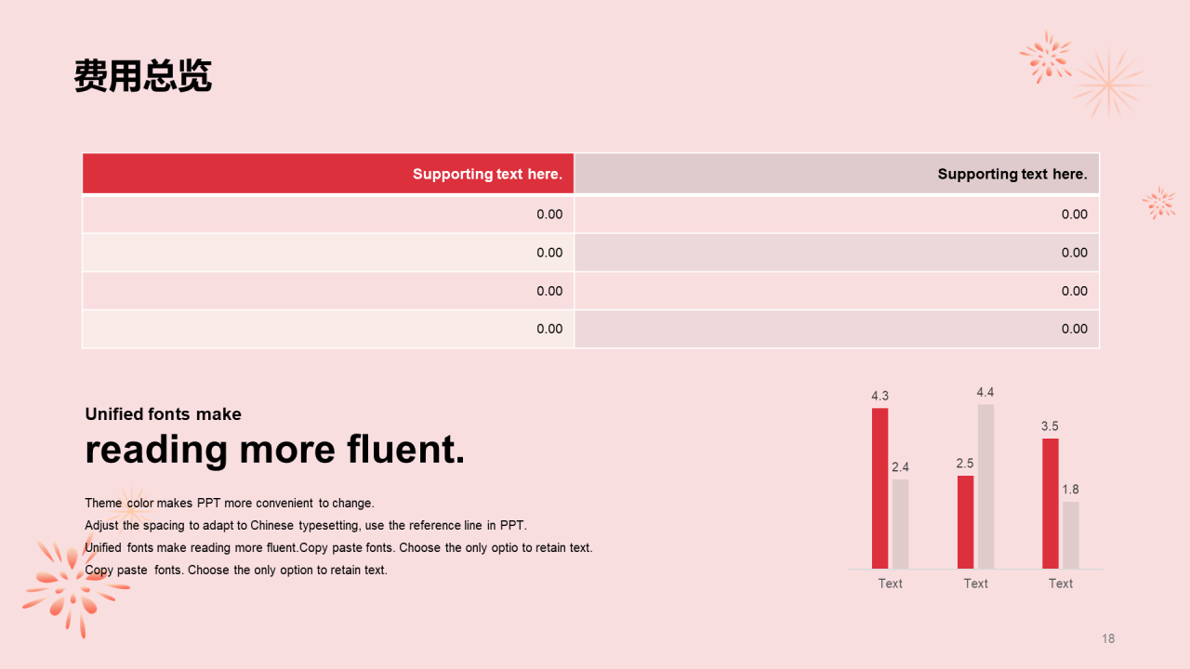Select the faint star burst behind the paragraph

coord(130,507)
